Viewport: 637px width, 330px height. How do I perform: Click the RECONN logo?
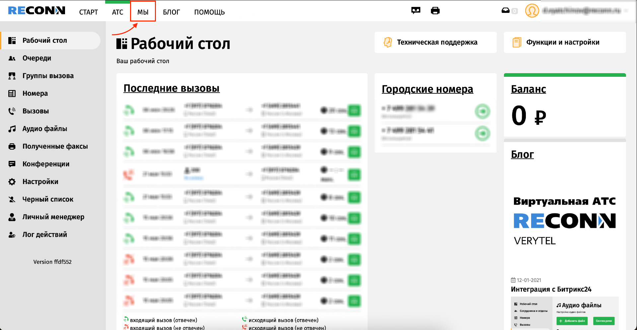click(36, 11)
